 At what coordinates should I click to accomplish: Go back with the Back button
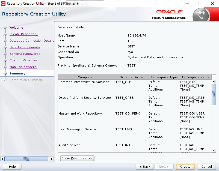144,167
